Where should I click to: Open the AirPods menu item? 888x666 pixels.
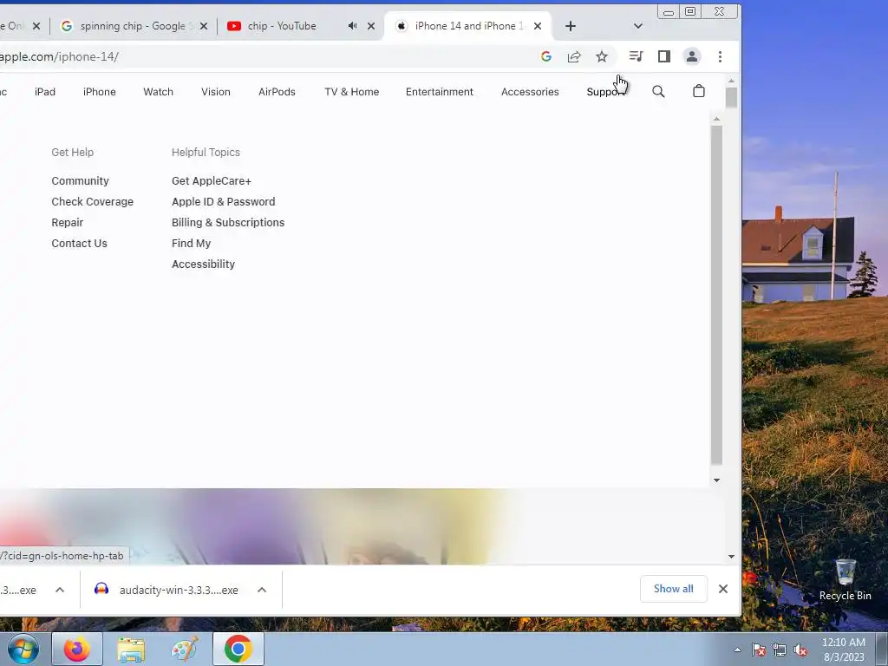pyautogui.click(x=277, y=92)
